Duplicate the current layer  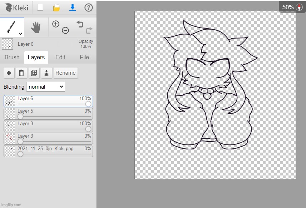(x=34, y=73)
